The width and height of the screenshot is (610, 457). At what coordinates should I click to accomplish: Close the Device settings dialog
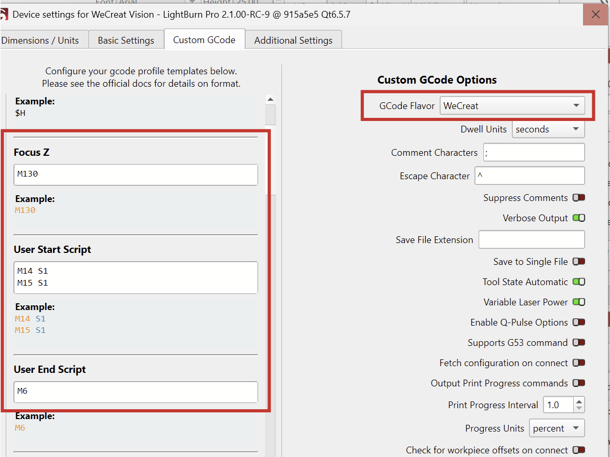595,15
